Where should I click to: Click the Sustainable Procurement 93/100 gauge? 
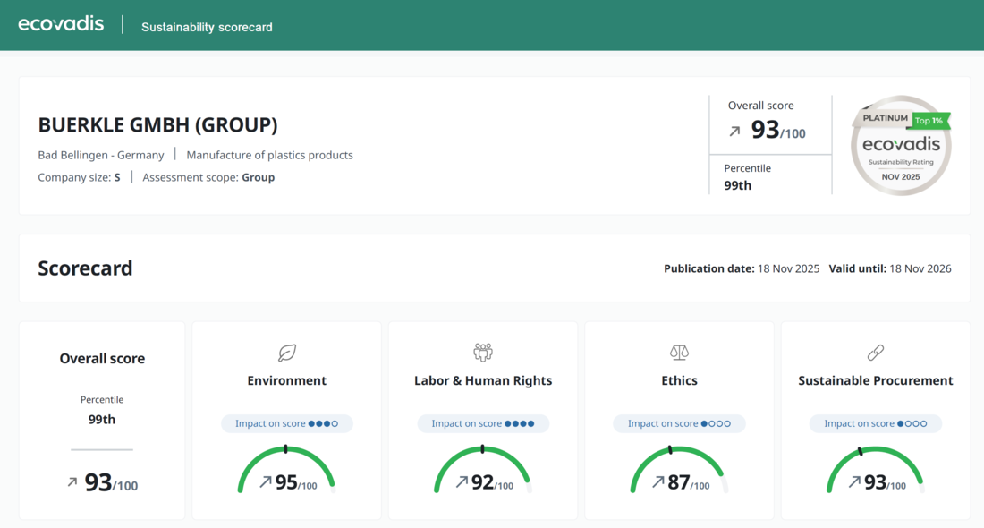tap(876, 472)
